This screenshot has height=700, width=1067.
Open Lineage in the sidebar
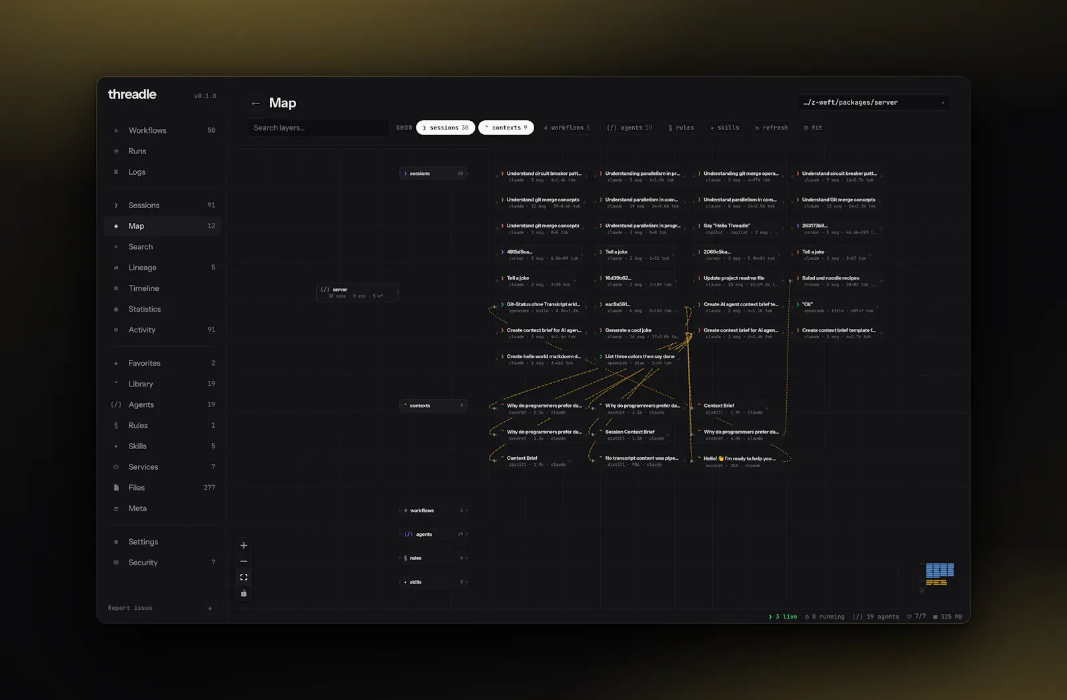coord(163,268)
